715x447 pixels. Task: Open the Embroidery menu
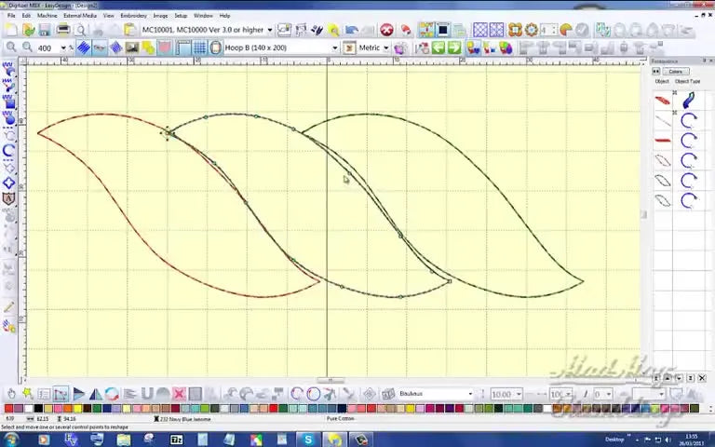click(x=133, y=16)
